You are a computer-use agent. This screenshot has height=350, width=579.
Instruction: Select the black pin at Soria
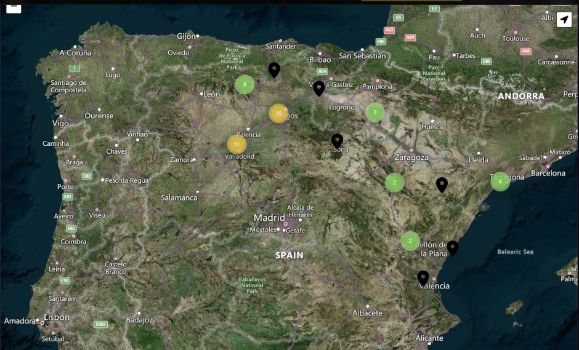point(337,141)
